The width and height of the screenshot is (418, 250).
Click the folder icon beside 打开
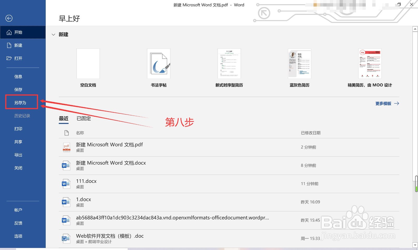click(9, 58)
